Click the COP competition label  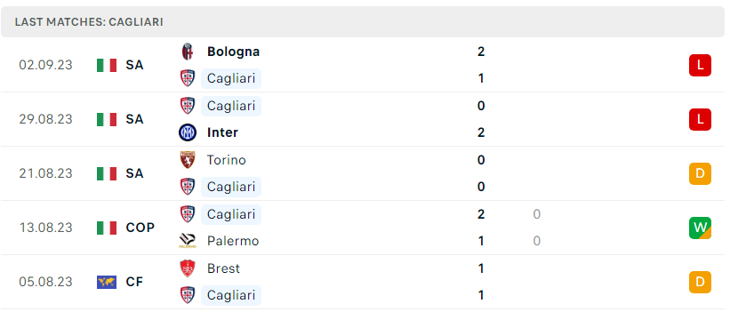(140, 228)
